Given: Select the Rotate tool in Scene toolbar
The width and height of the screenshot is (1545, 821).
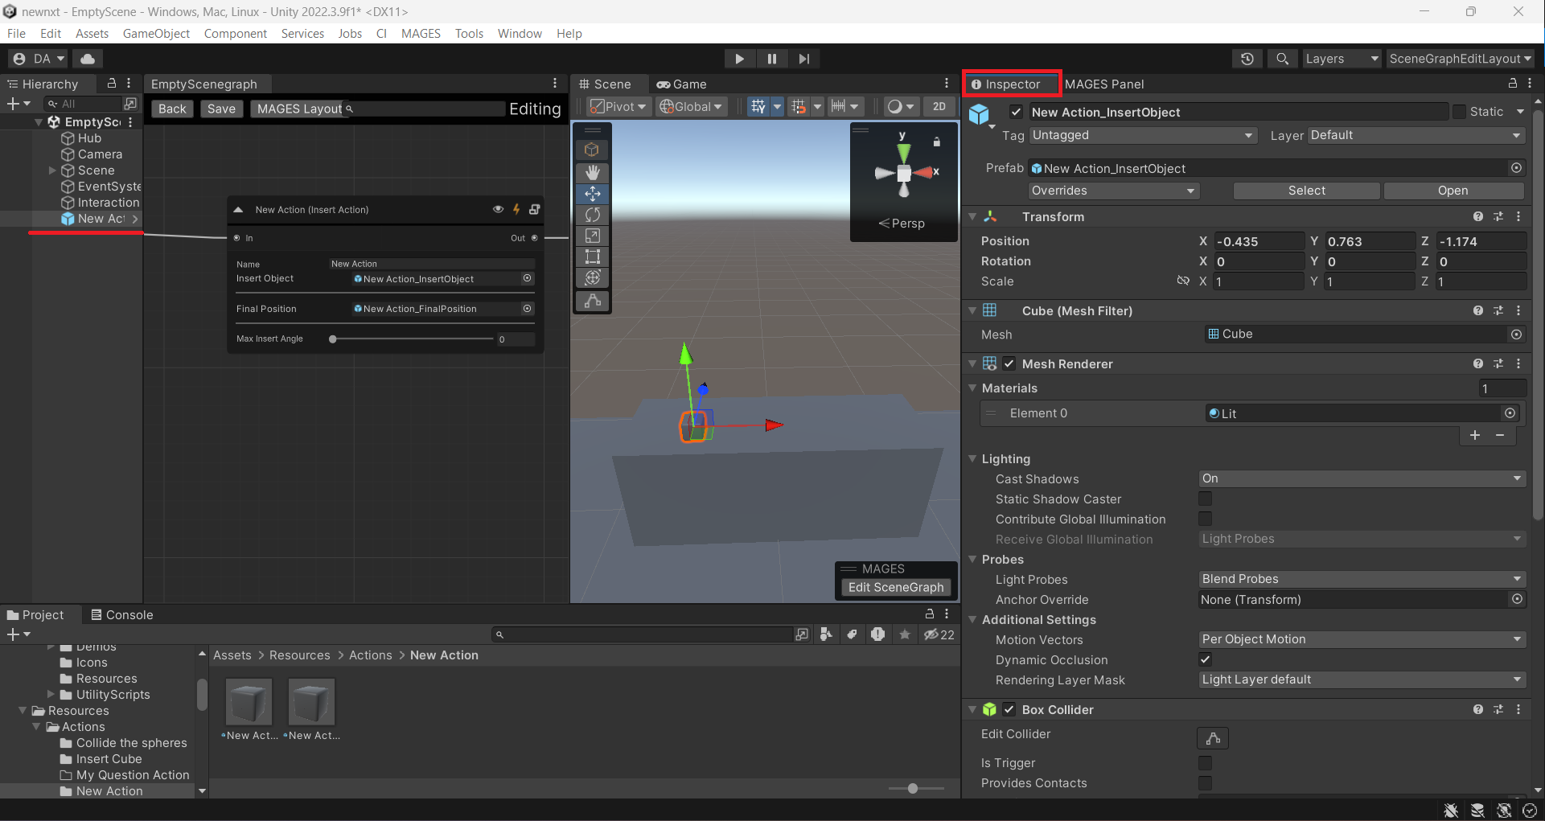Looking at the screenshot, I should (x=593, y=215).
